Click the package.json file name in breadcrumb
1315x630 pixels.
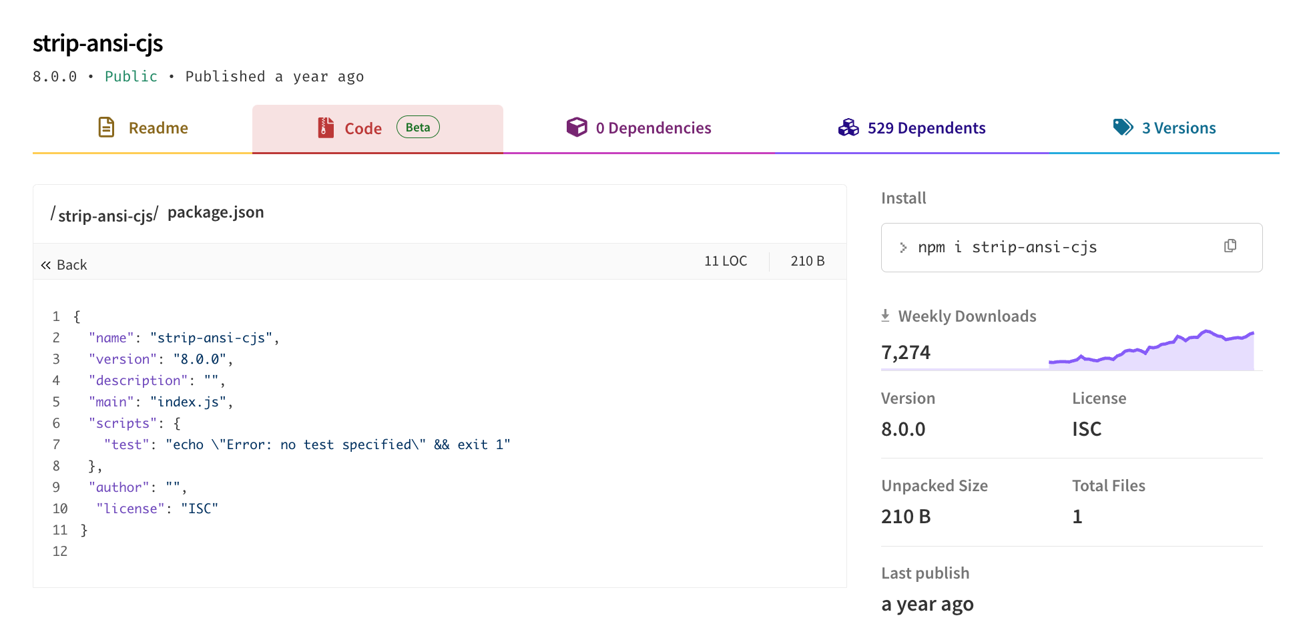click(216, 212)
